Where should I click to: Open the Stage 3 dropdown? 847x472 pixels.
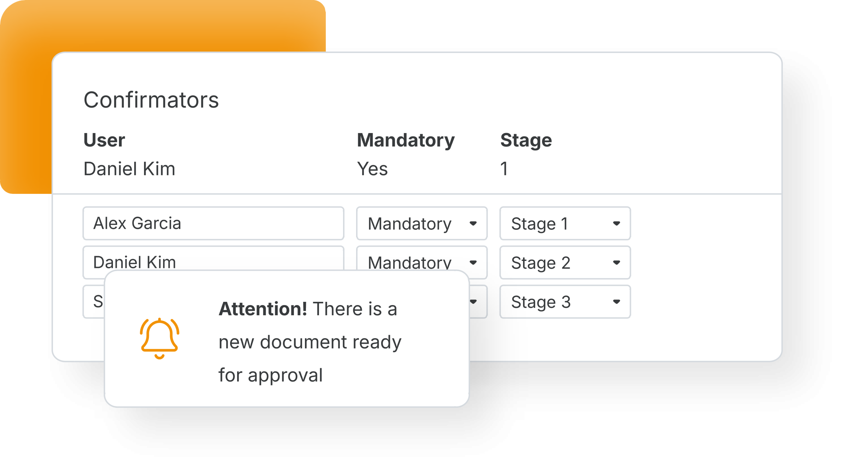(x=565, y=302)
